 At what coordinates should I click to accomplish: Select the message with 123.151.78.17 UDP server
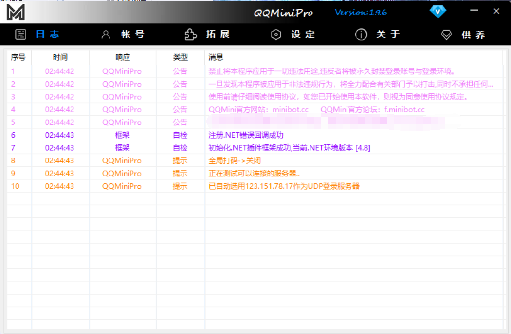coord(284,186)
